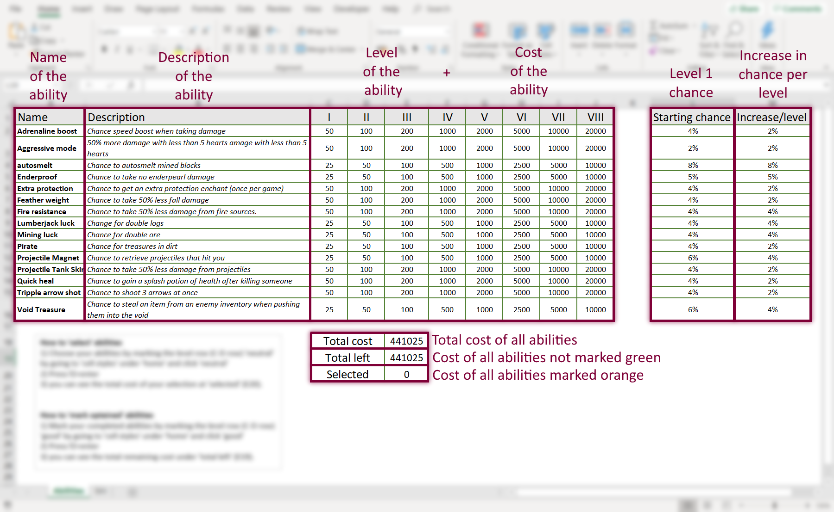This screenshot has width=834, height=512.
Task: Select the Quick heal name cell
Action: 50,281
